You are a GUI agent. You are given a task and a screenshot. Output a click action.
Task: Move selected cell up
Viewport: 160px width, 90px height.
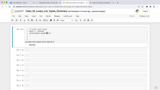coord(36,20)
